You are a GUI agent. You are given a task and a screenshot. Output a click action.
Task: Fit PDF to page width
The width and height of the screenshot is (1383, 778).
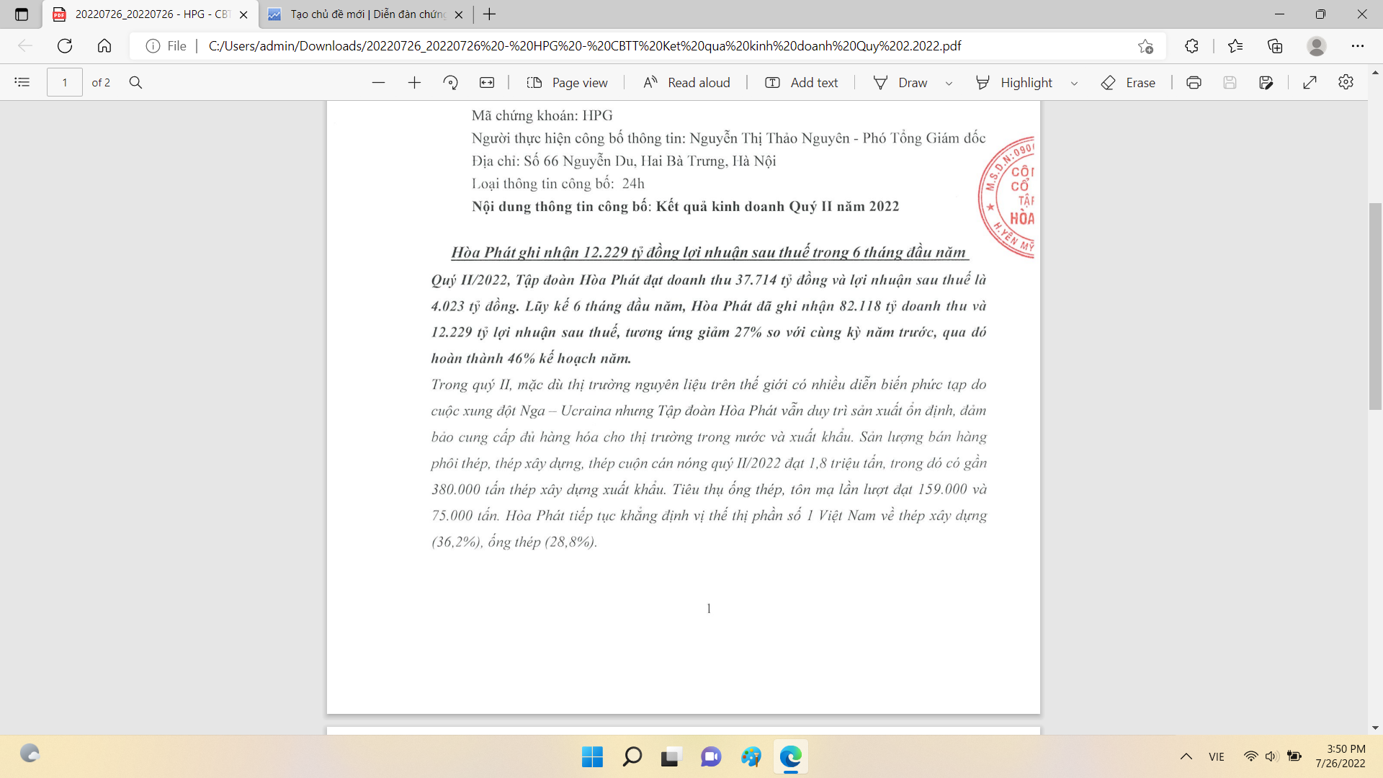(x=487, y=83)
